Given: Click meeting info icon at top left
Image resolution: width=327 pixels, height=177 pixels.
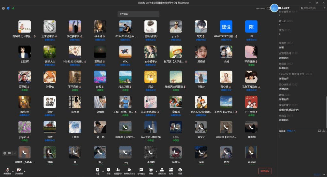Looking at the screenshot, I should click(x=3, y=8).
